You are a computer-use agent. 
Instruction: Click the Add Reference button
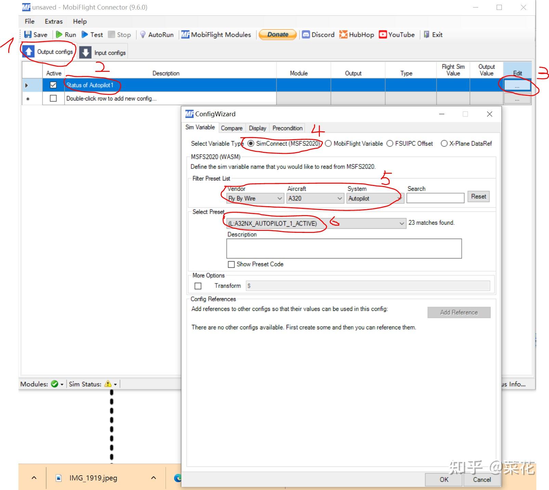tap(459, 312)
